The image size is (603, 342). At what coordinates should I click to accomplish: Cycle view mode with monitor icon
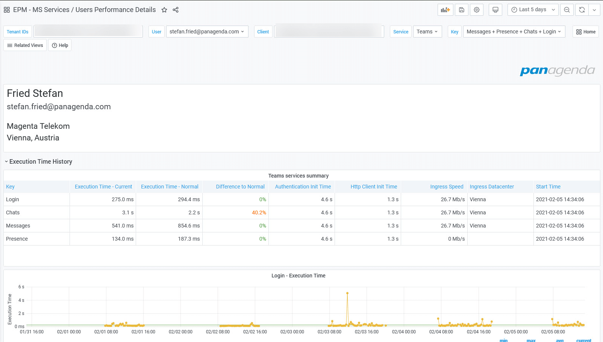(495, 10)
